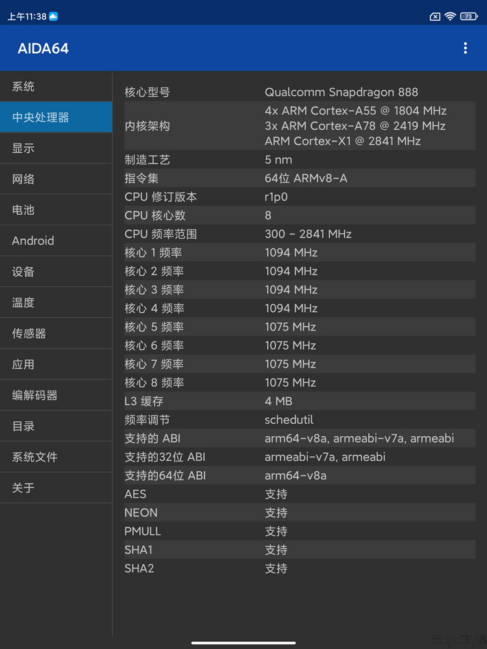The width and height of the screenshot is (487, 649).
Task: Tap the 核心 8 频率 row
Action: pos(300,382)
